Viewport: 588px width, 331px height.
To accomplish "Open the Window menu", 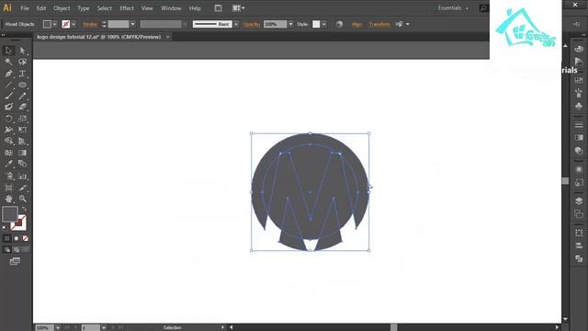I will tap(171, 8).
